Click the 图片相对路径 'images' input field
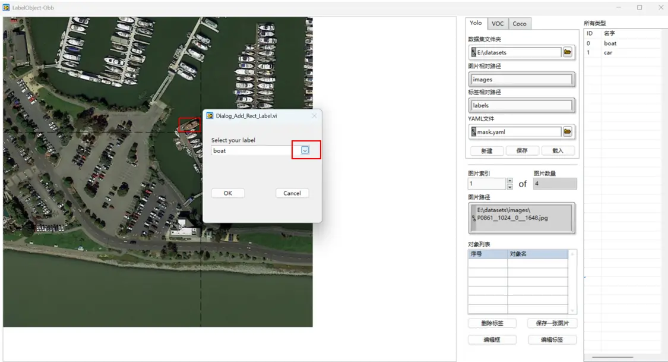 coord(522,80)
